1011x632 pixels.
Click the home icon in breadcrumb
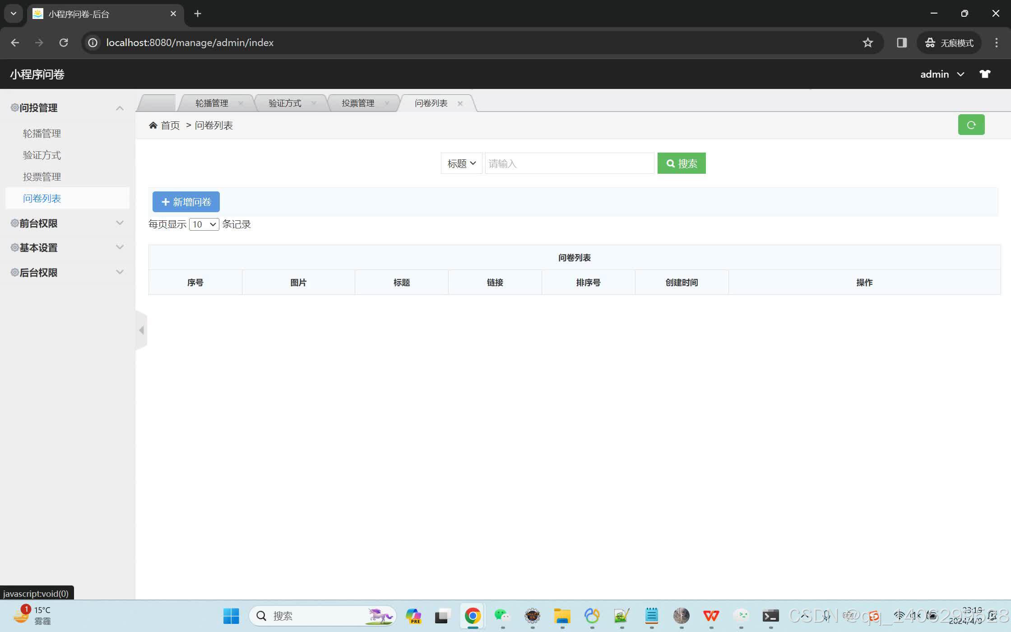(x=153, y=125)
